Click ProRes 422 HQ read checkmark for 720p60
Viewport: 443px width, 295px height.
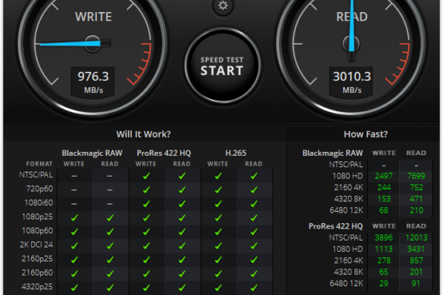coord(183,190)
